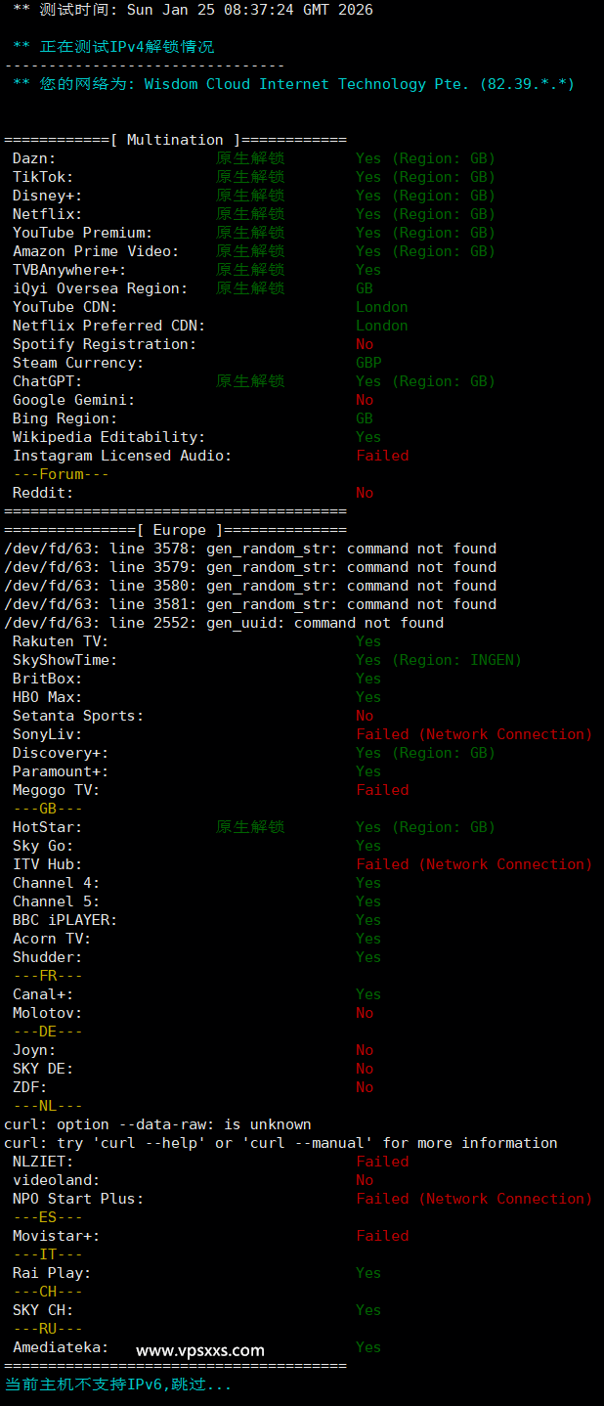Click SonyLiv's Failed Network Connection result

tap(474, 734)
